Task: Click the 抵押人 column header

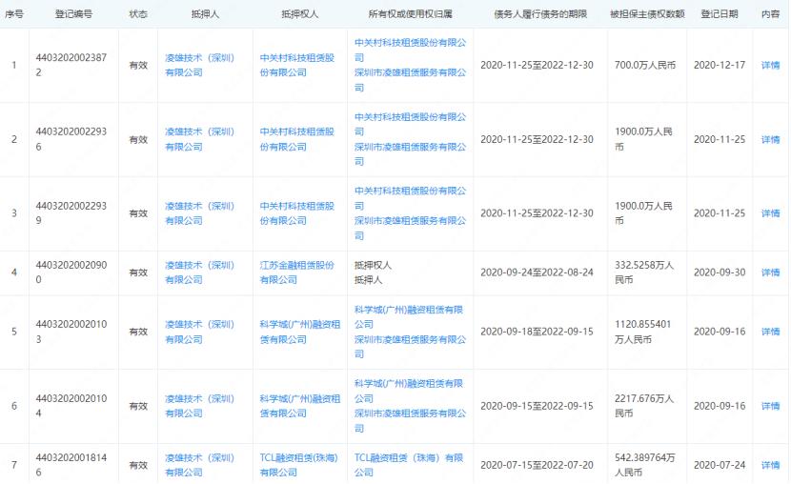Action: (x=205, y=14)
